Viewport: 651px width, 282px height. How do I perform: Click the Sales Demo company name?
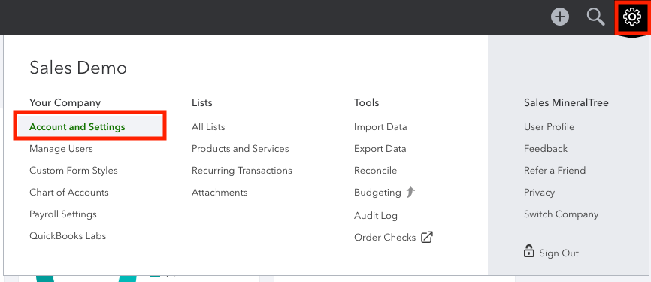(x=78, y=68)
